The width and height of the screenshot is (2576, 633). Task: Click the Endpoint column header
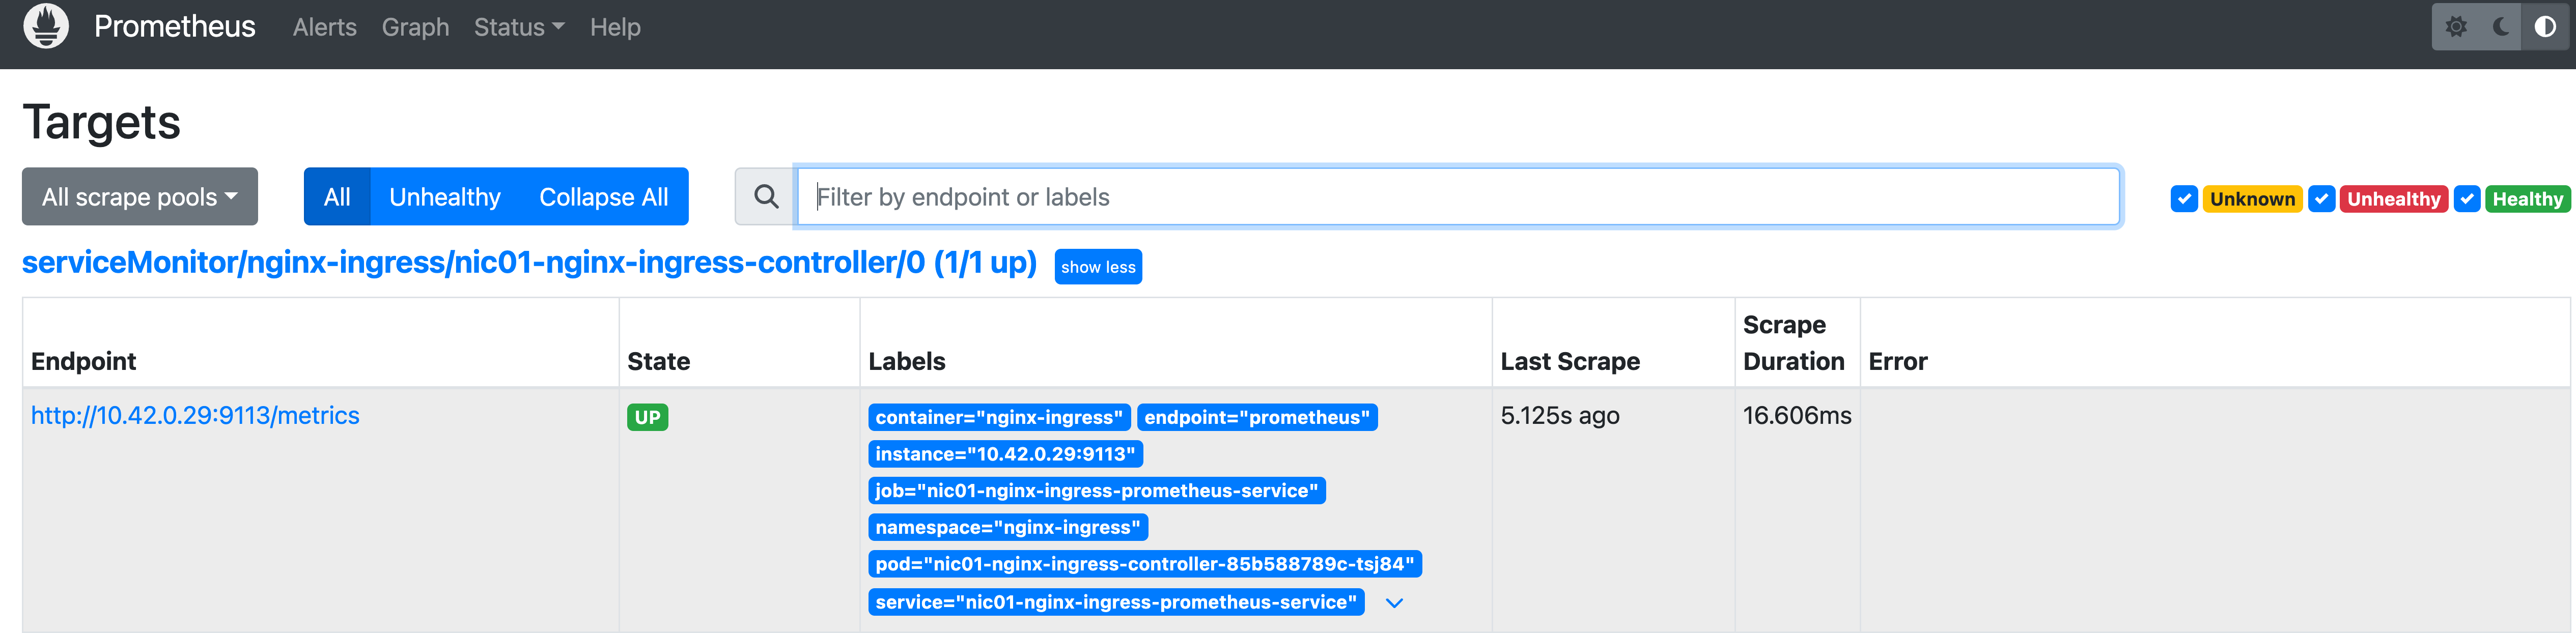coord(84,361)
